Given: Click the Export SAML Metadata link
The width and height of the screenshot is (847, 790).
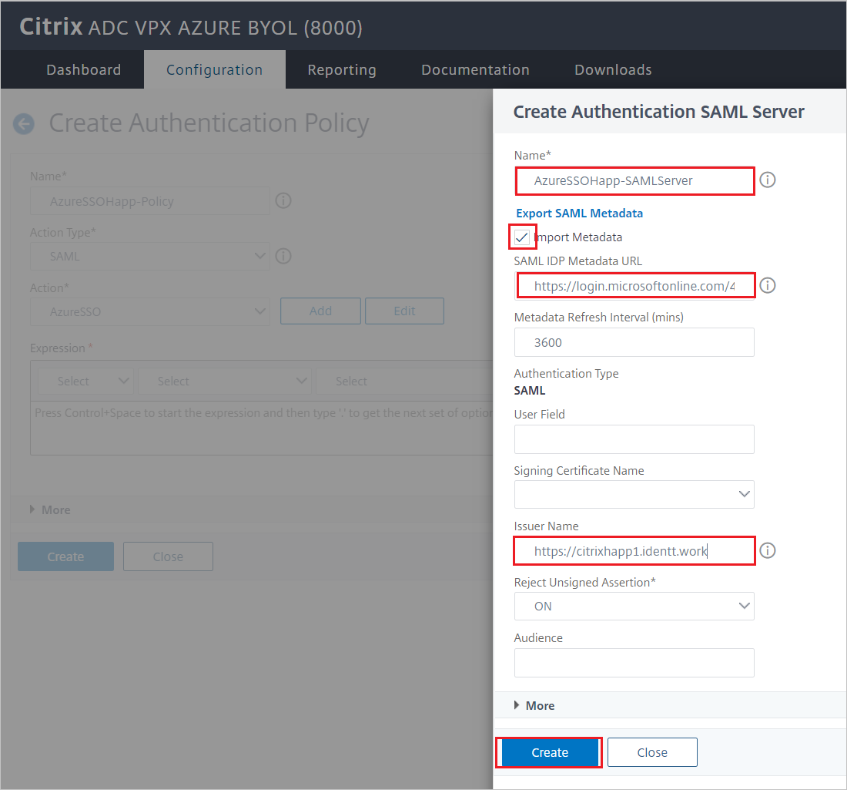Looking at the screenshot, I should click(579, 213).
